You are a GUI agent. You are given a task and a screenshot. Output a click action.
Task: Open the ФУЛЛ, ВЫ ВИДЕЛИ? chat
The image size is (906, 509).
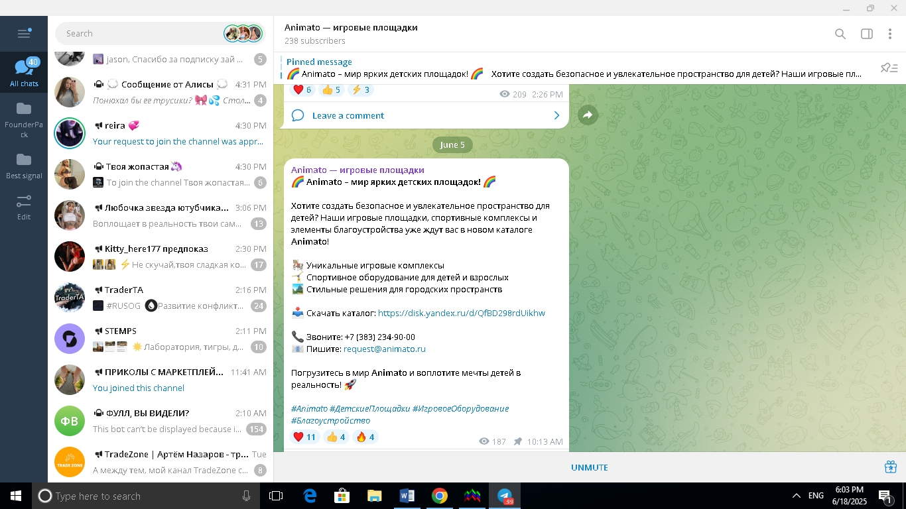(x=161, y=421)
